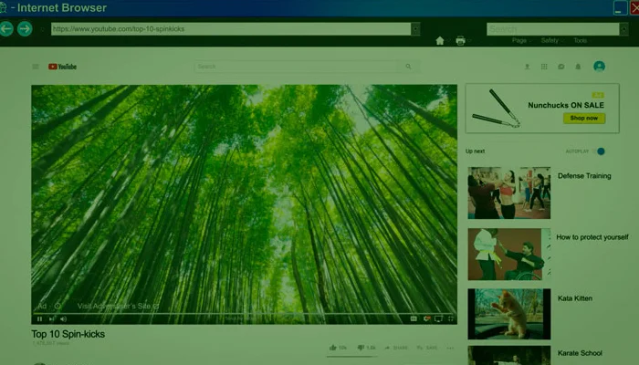
Task: Toggle the Autoplay switch
Action: (x=600, y=151)
